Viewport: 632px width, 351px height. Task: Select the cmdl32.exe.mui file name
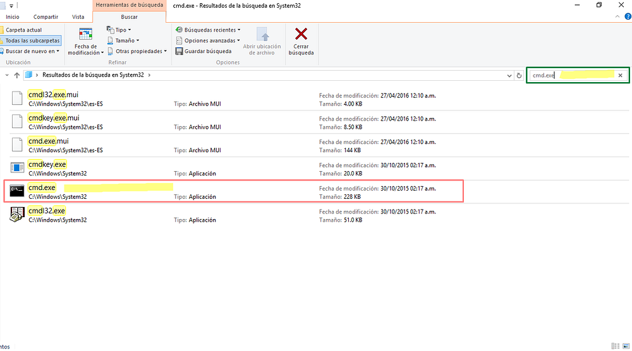(53, 95)
